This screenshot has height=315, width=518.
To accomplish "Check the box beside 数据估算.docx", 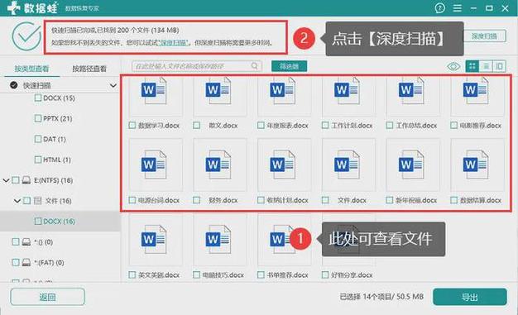I will click(453, 200).
